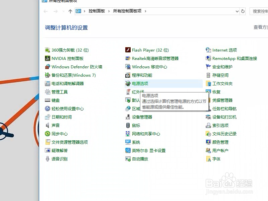Viewport: 268px width, 201px height.
Task: Click the 系统 monitor icon
Action: pos(128,142)
